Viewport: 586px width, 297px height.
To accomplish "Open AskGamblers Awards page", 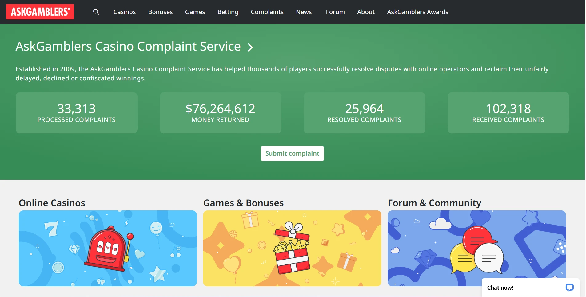I will [417, 12].
